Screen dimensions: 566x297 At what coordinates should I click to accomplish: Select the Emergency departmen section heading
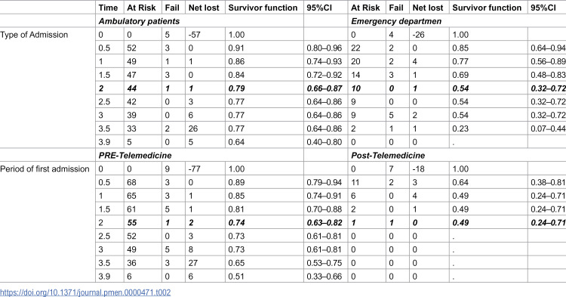(396, 21)
